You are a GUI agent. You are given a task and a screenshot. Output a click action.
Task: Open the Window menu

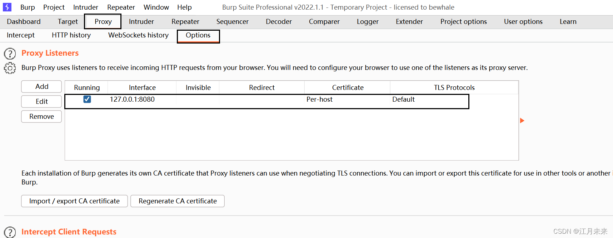156,7
